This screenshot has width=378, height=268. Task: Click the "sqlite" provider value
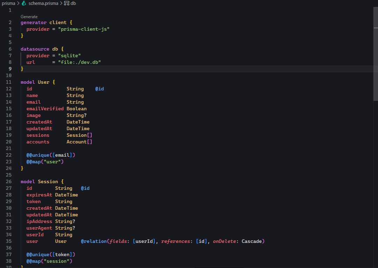(x=69, y=55)
